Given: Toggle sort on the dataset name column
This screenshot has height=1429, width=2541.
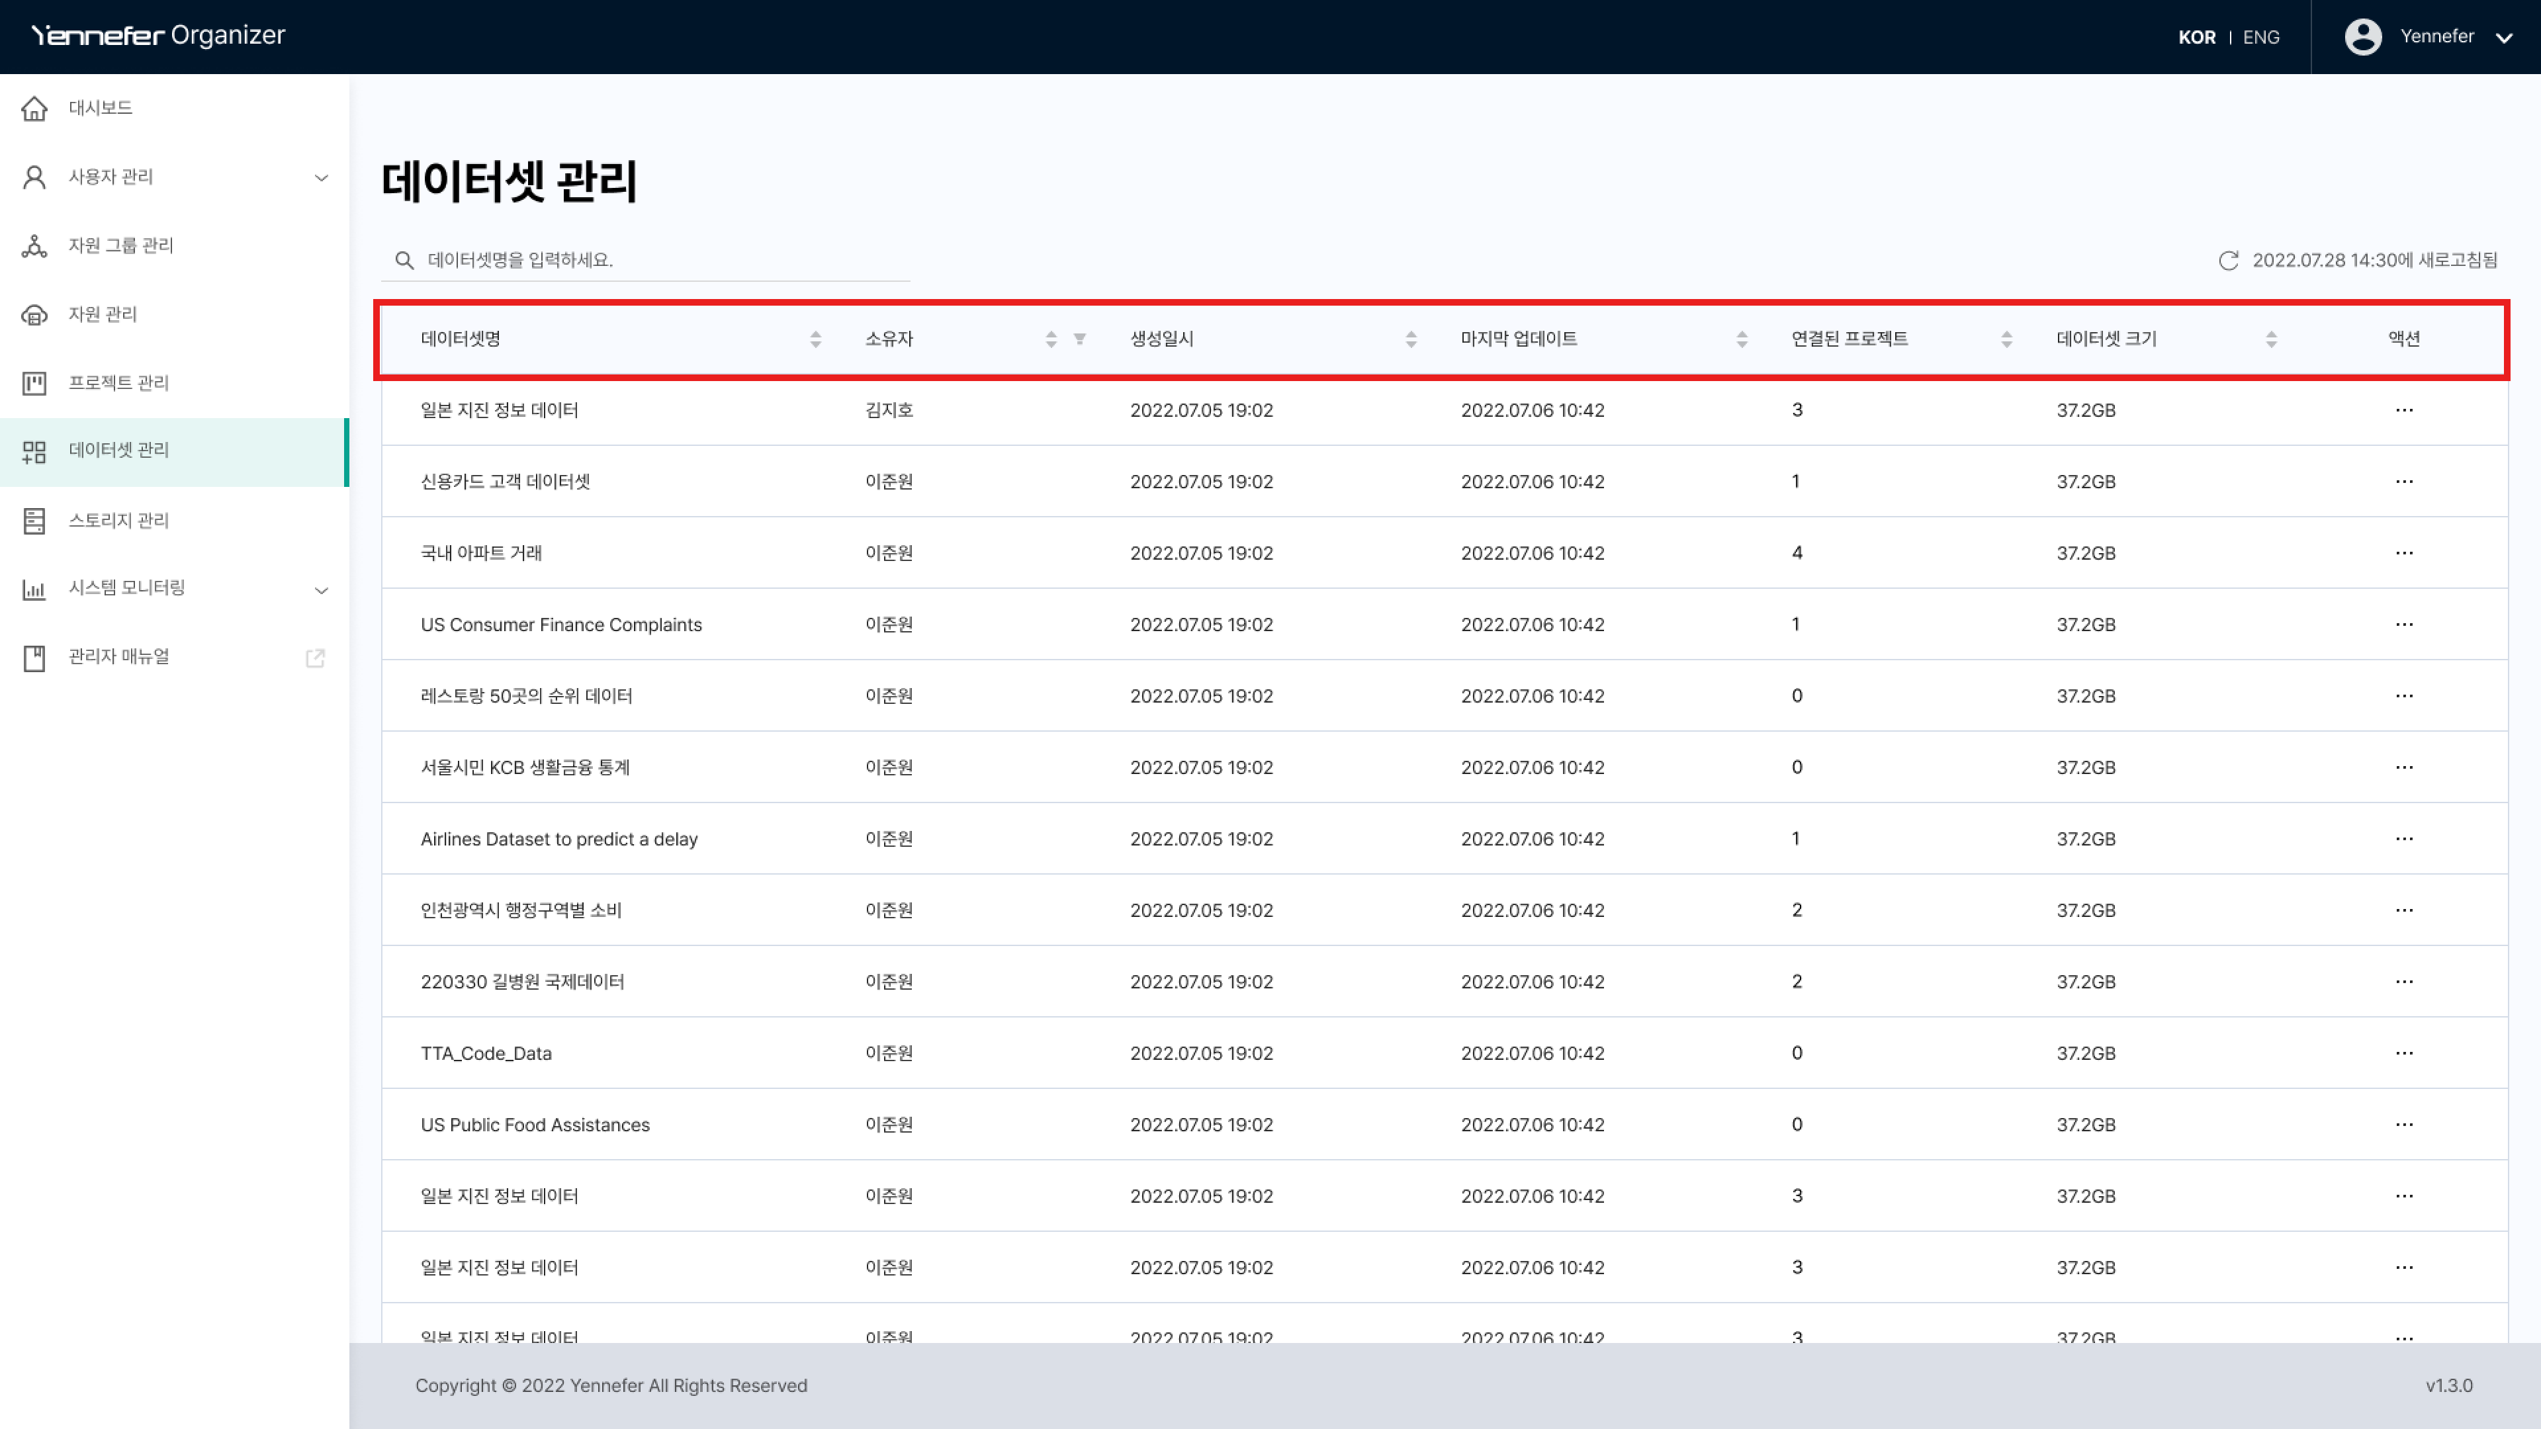Looking at the screenshot, I should 816,339.
